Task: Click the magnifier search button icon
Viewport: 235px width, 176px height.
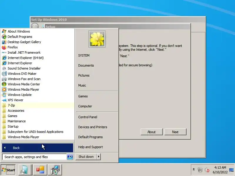Action: pyautogui.click(x=70, y=157)
